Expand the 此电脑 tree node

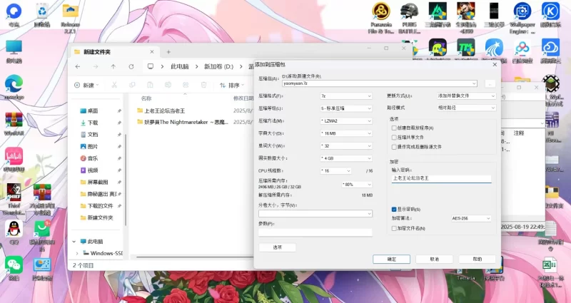[x=74, y=242]
